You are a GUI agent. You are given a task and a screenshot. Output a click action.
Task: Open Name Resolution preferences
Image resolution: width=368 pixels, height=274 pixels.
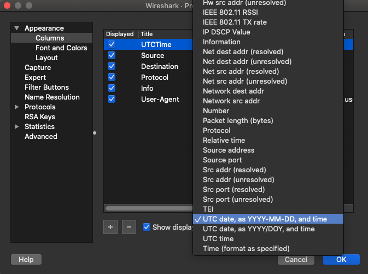(52, 97)
